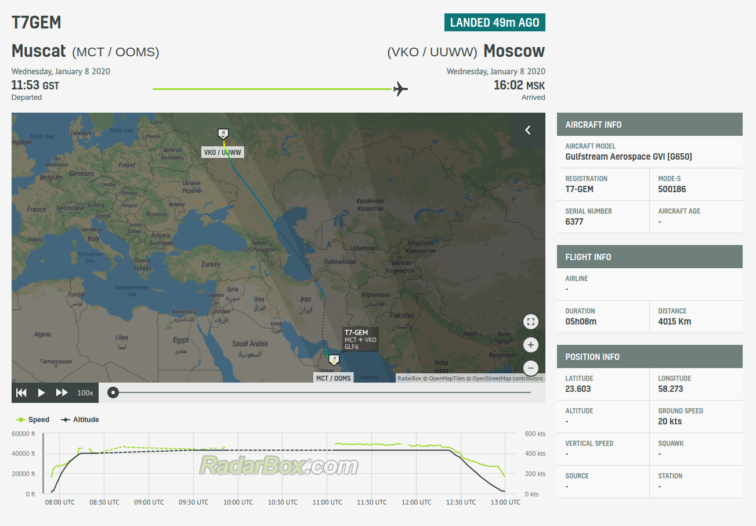
Task: Click the OpenStreetMap contributors link
Action: pos(508,379)
